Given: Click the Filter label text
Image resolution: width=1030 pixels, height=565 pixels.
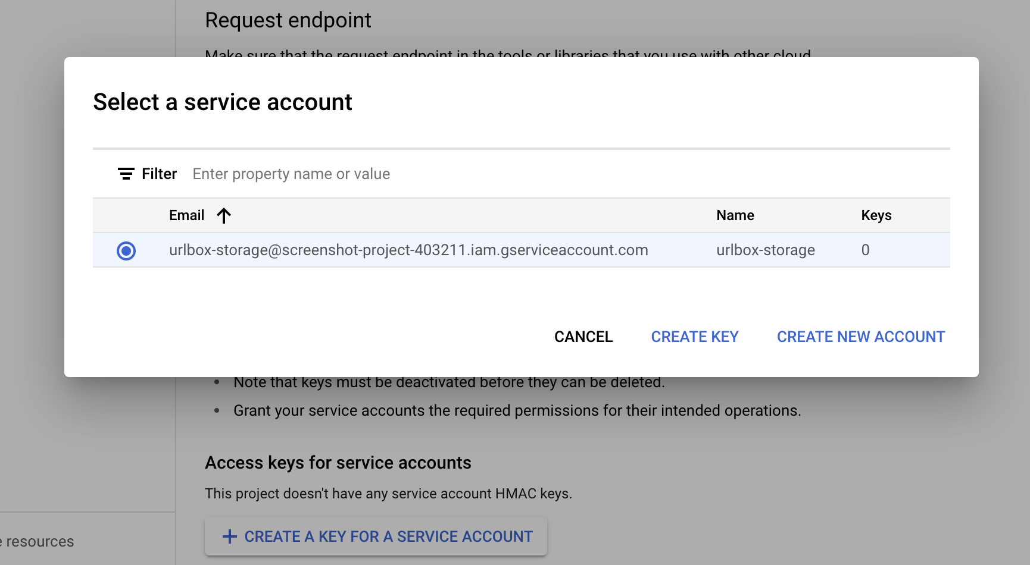Looking at the screenshot, I should pos(159,174).
